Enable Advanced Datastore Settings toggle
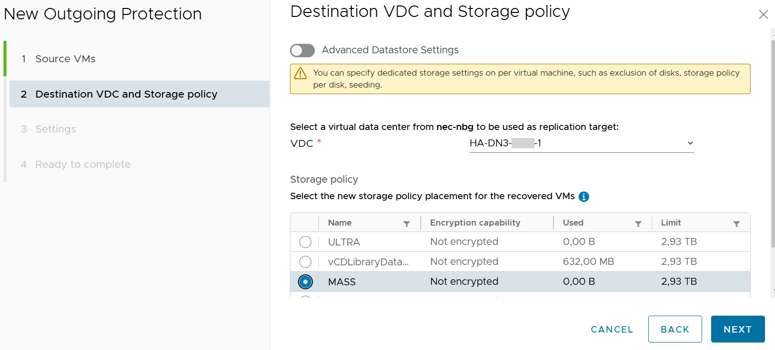 click(x=302, y=50)
